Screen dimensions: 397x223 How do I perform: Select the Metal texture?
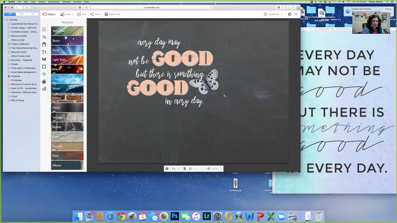tap(67, 107)
